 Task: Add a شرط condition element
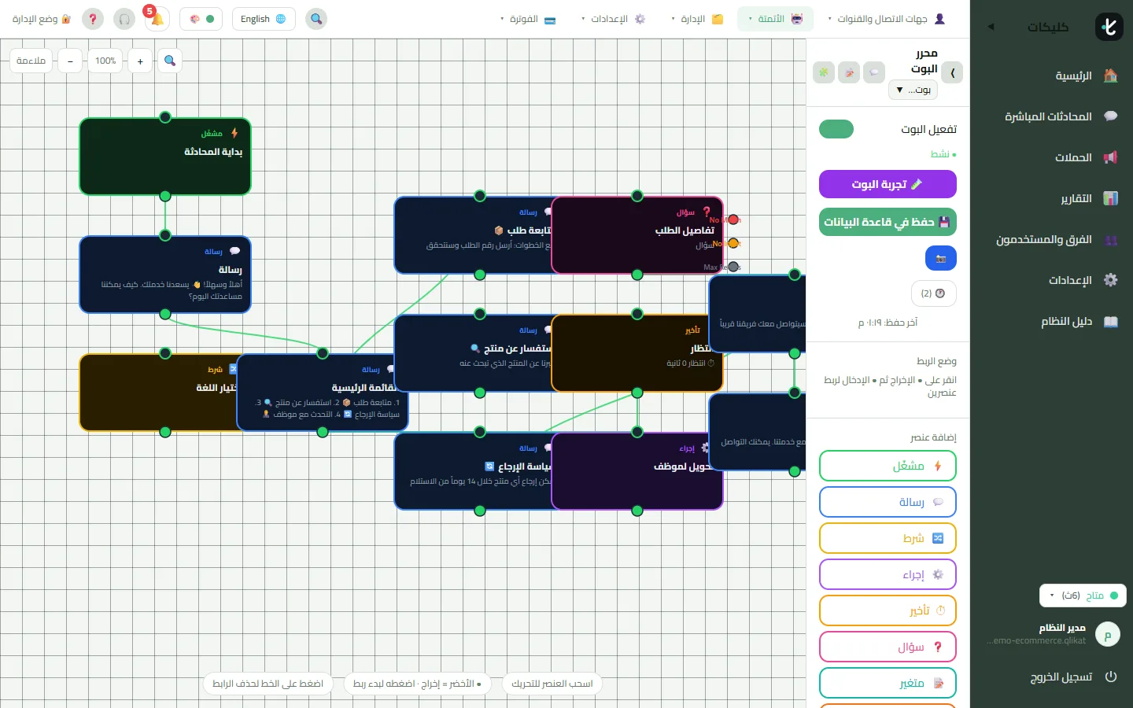click(888, 538)
